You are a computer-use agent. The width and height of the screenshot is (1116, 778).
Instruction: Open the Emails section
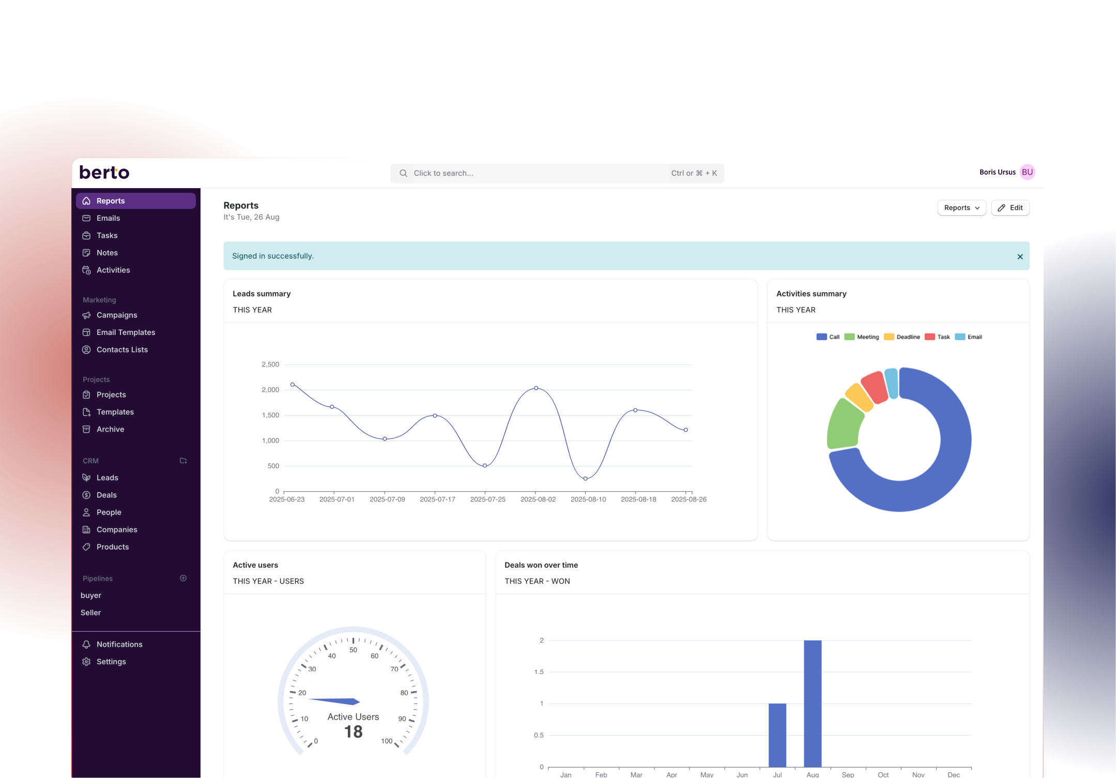(x=108, y=218)
